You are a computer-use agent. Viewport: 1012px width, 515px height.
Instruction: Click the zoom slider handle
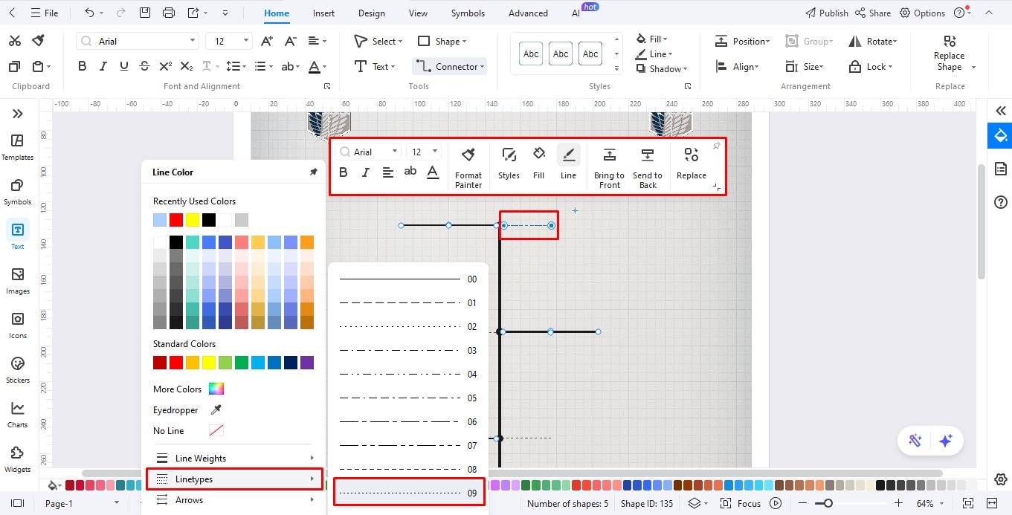827,503
